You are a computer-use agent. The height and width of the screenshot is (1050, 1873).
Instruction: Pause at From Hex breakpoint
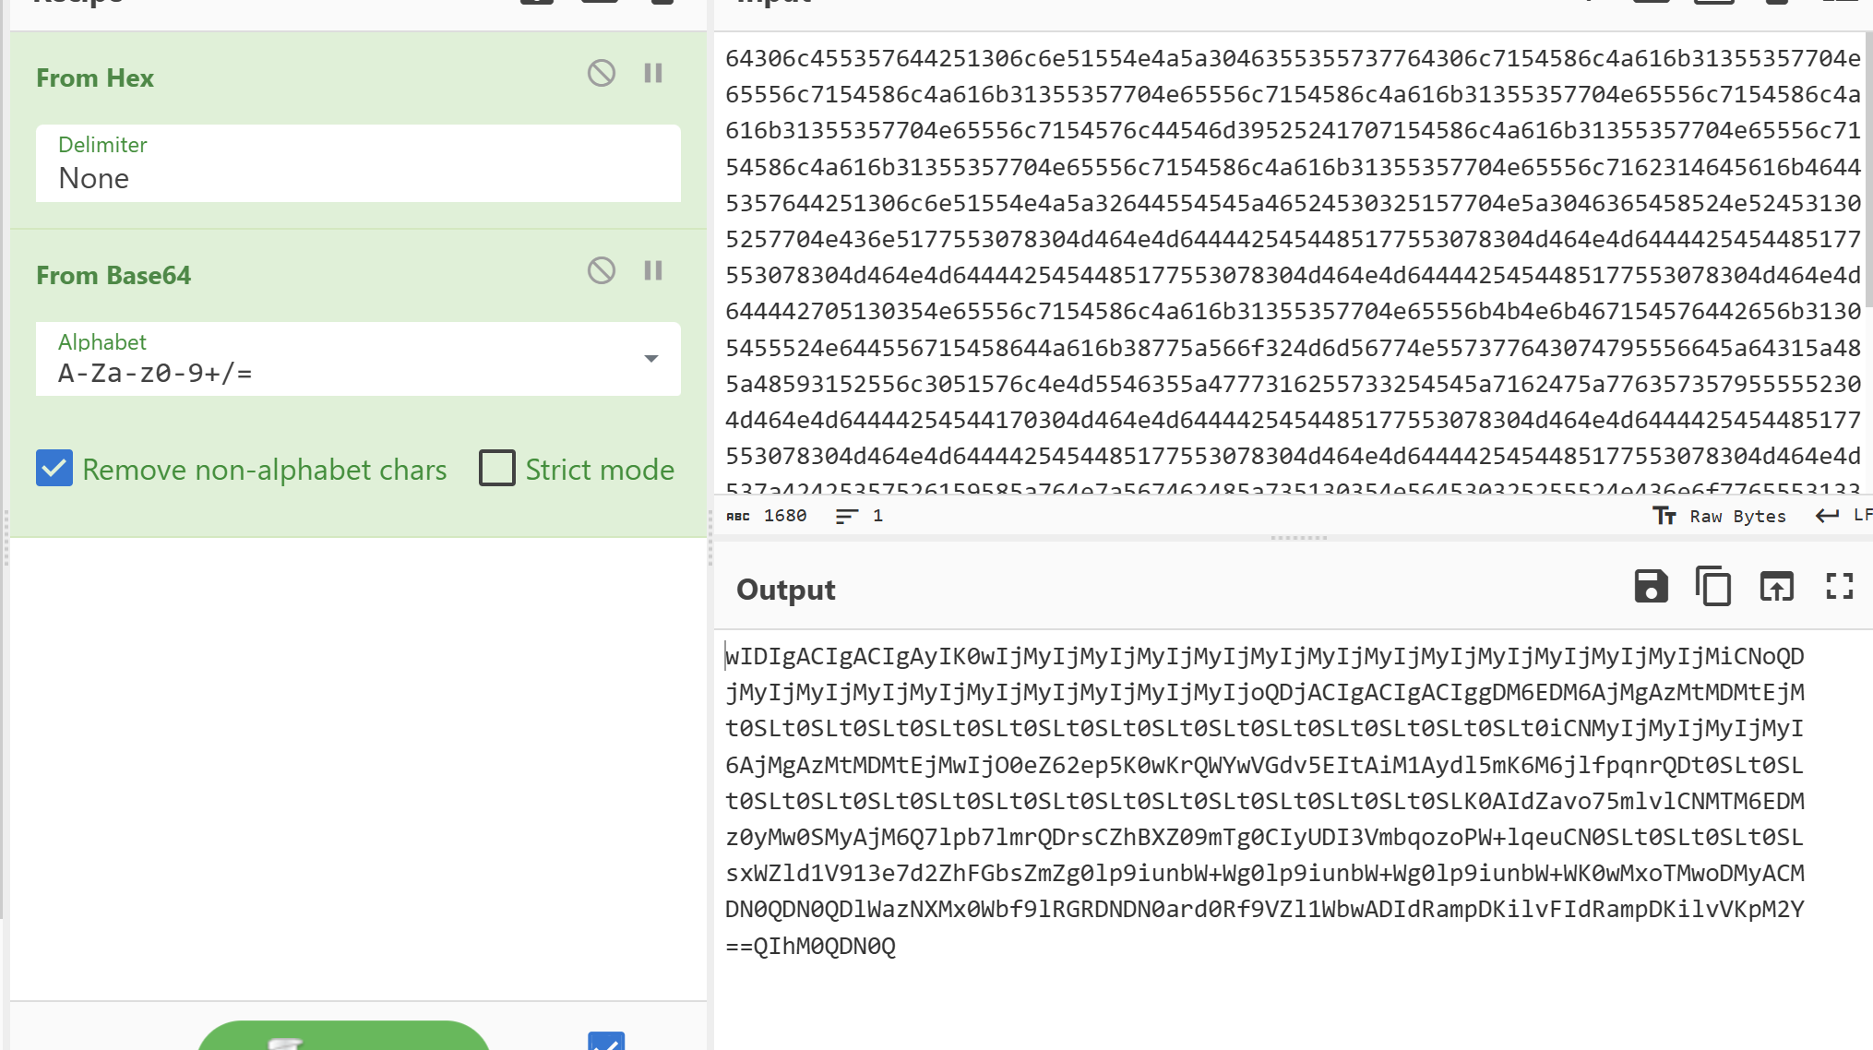(653, 73)
